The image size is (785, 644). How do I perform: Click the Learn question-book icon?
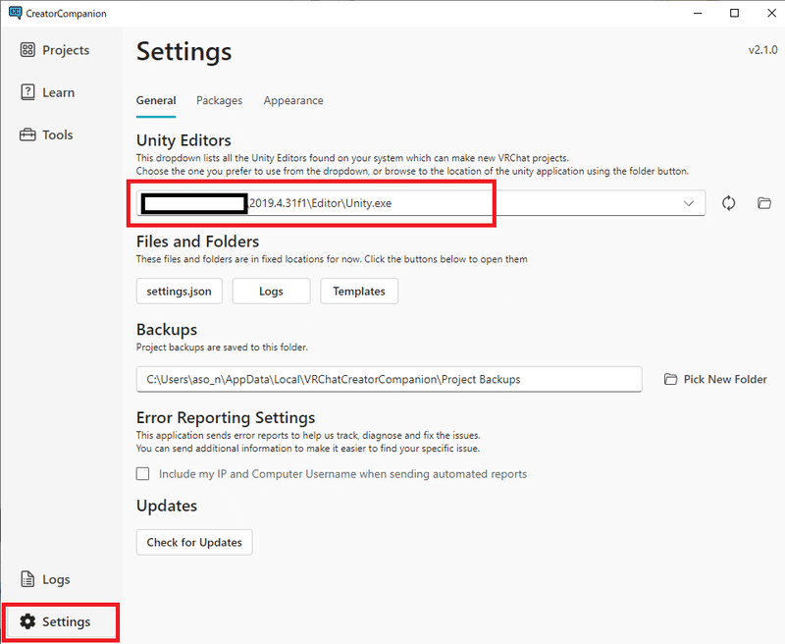pyautogui.click(x=27, y=92)
